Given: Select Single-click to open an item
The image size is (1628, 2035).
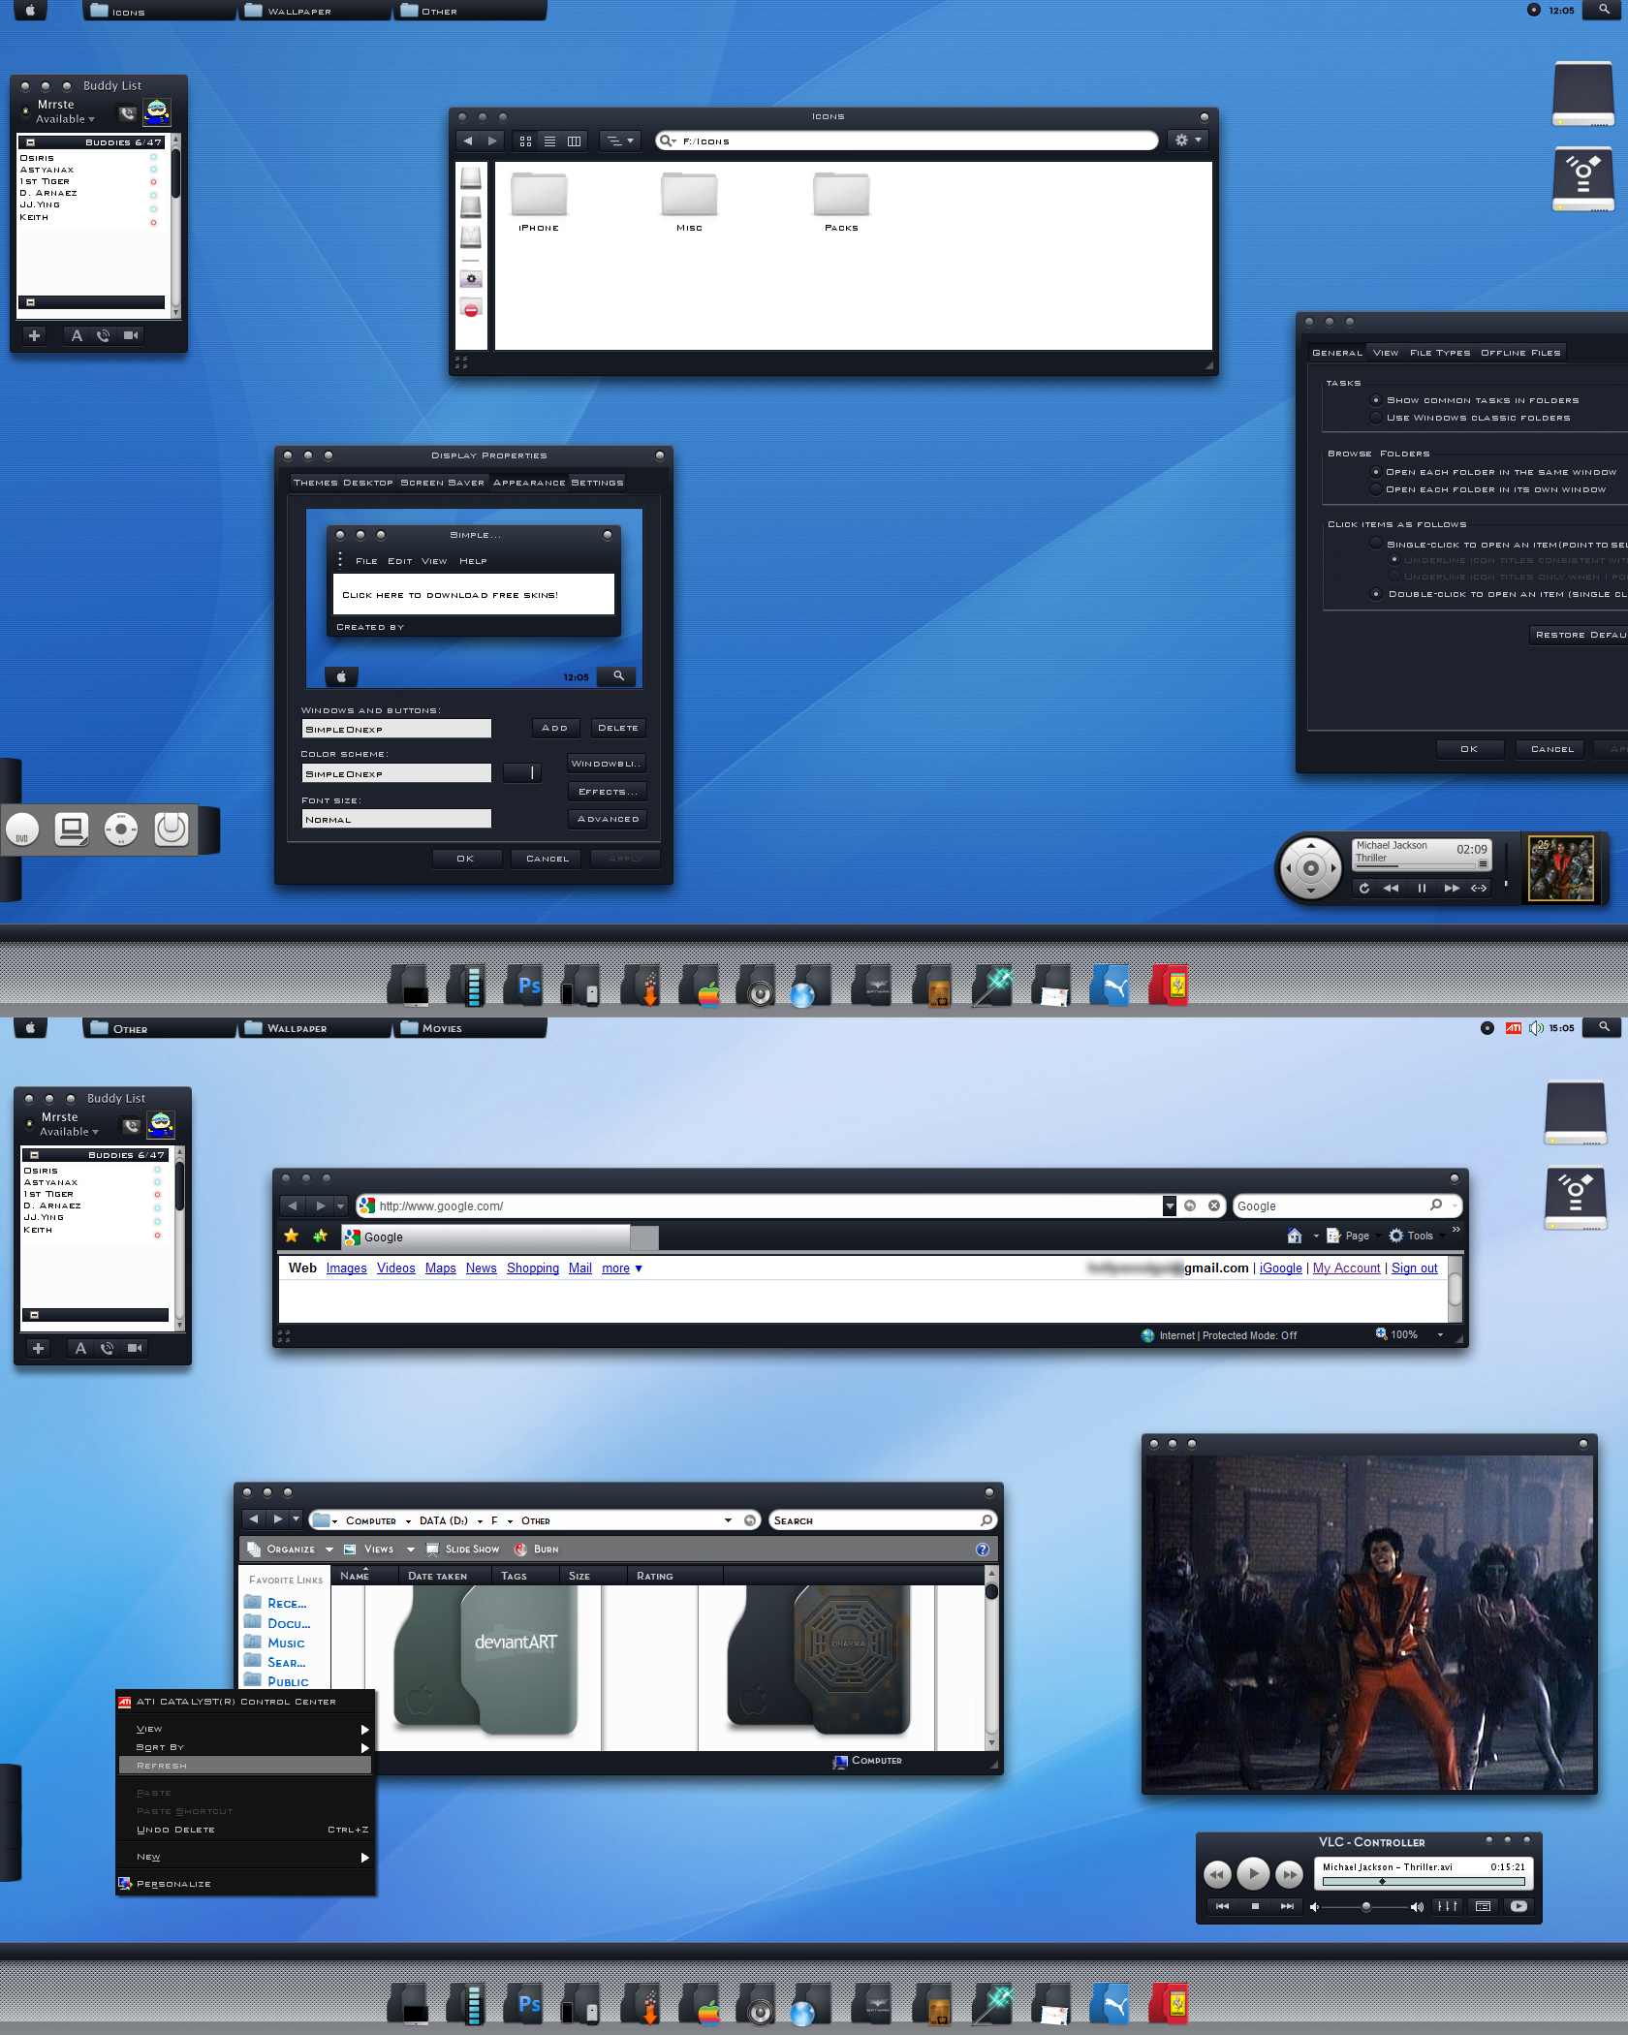Looking at the screenshot, I should coord(1375,544).
